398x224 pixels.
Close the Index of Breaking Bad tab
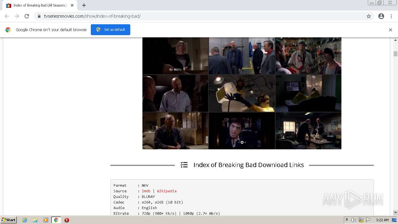click(72, 5)
